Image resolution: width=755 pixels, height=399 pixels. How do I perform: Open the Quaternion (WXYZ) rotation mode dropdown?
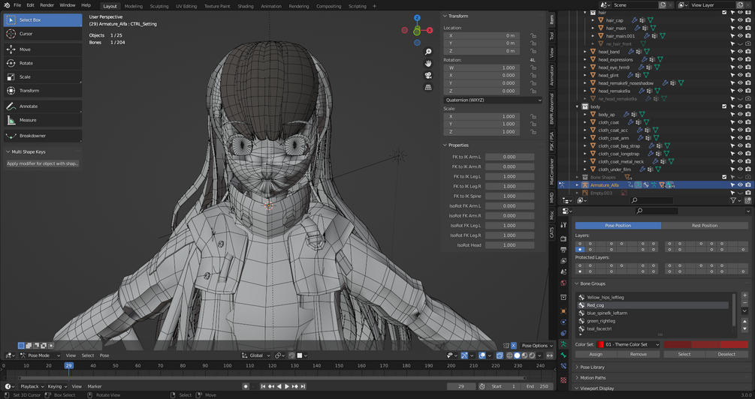coord(492,100)
